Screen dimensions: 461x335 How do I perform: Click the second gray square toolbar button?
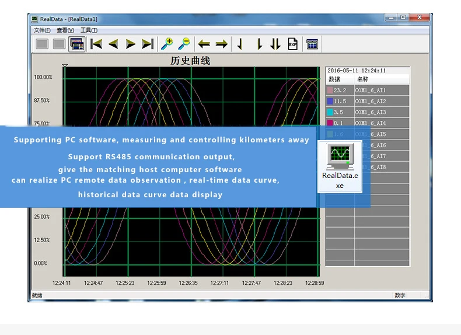[59, 44]
